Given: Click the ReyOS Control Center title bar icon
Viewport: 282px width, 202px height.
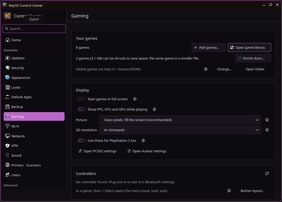Looking at the screenshot, I should [5, 5].
